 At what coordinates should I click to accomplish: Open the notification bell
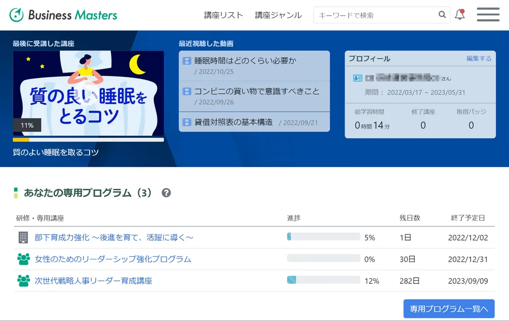(460, 14)
